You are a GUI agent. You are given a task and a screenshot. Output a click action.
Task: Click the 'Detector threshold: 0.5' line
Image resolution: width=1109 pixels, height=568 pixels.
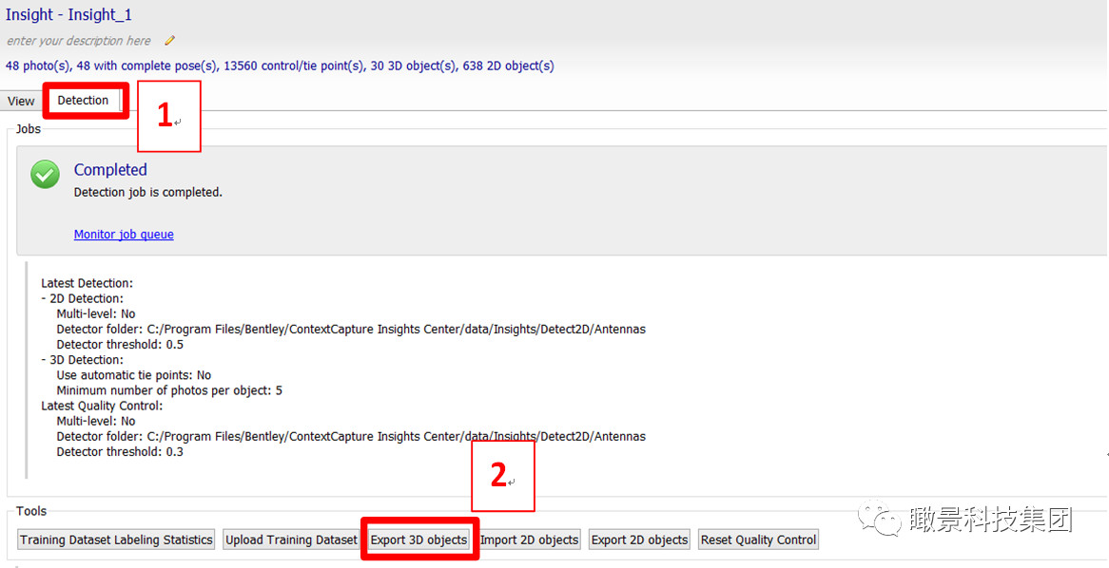pos(120,345)
